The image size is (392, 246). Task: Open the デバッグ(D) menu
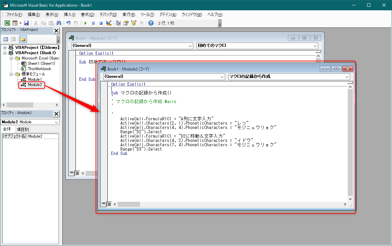tap(108, 15)
